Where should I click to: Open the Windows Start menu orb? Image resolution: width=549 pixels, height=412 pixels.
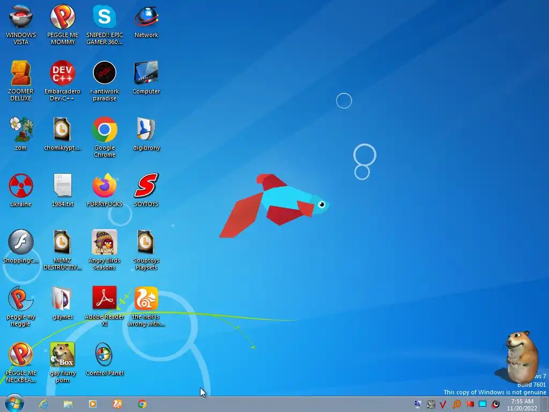14,403
